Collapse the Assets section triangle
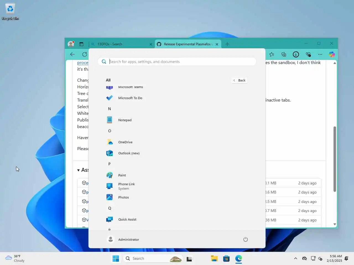This screenshot has width=354, height=265. click(79, 170)
